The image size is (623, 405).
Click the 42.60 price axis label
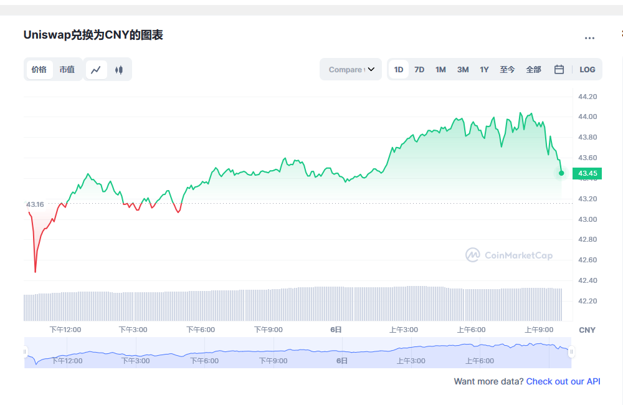coord(587,260)
